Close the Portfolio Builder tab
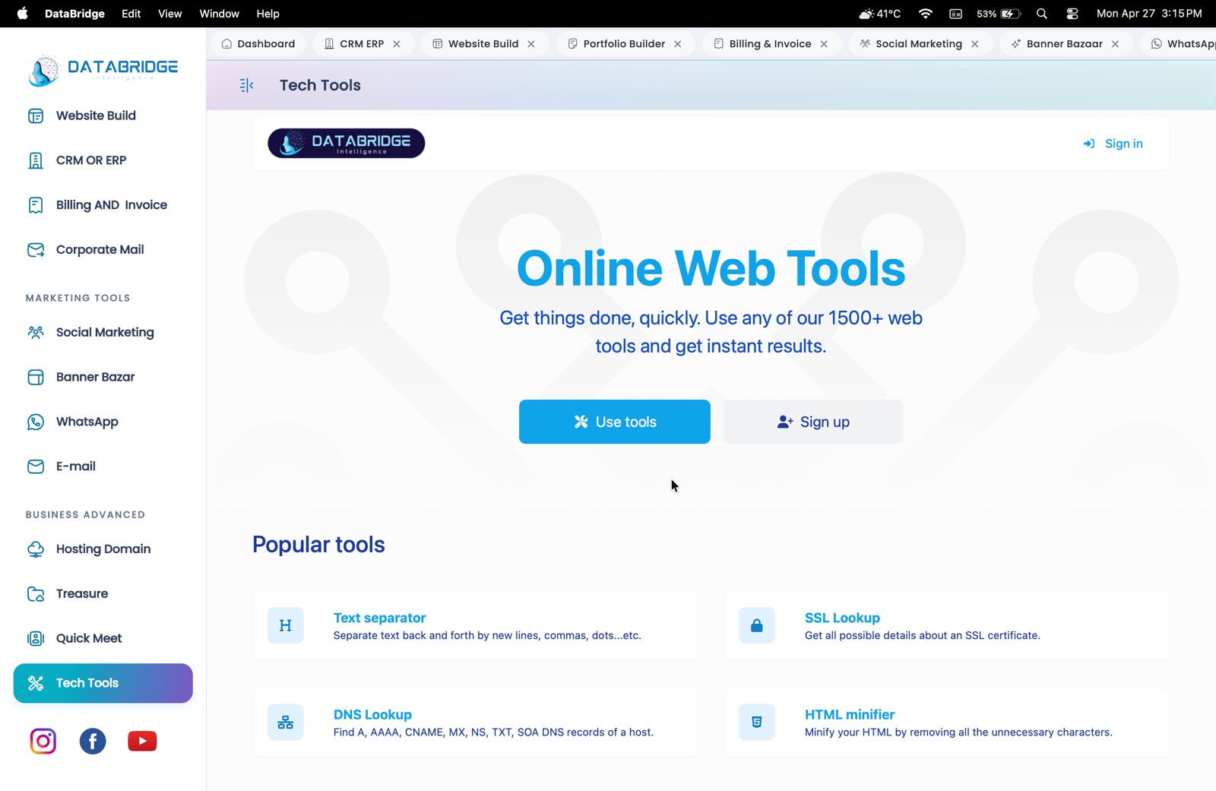Screen dimensions: 1216x791 click(x=677, y=44)
